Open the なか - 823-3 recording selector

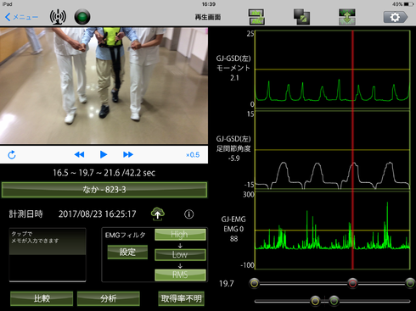(104, 190)
